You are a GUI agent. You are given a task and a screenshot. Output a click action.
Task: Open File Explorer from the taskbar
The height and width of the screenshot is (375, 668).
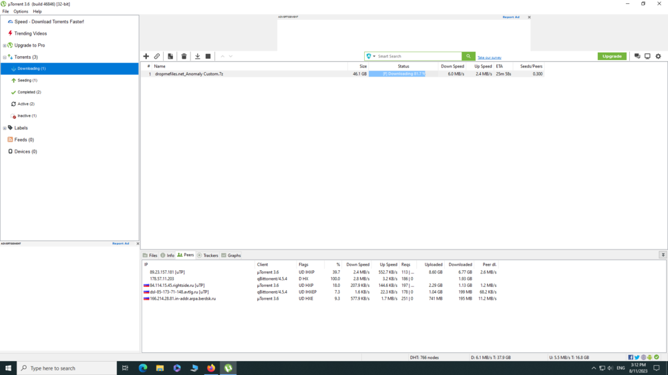[x=160, y=368]
